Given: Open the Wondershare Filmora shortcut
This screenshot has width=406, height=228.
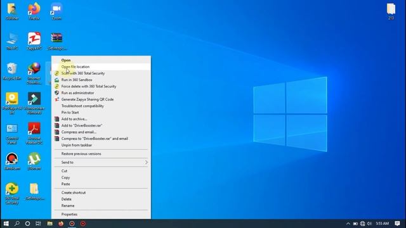Looking at the screenshot, I should [x=34, y=103].
